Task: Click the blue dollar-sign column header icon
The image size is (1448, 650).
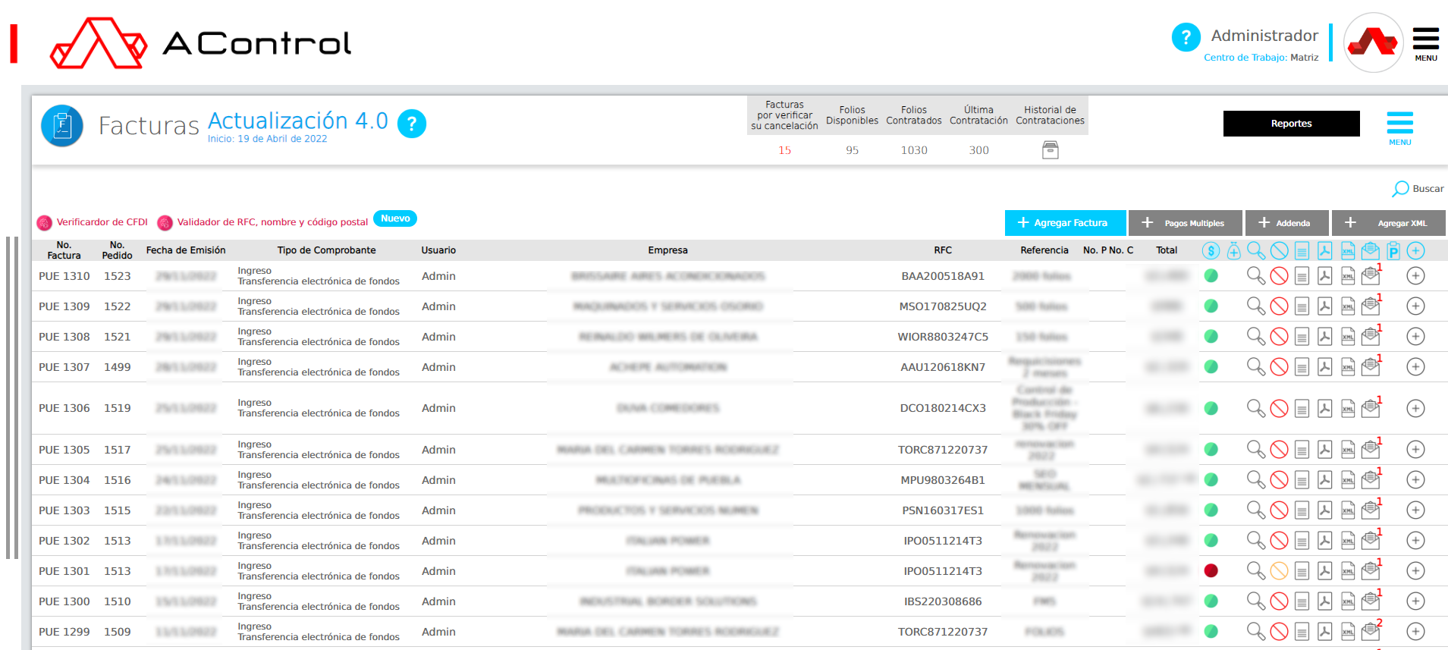Action: coord(1211,251)
